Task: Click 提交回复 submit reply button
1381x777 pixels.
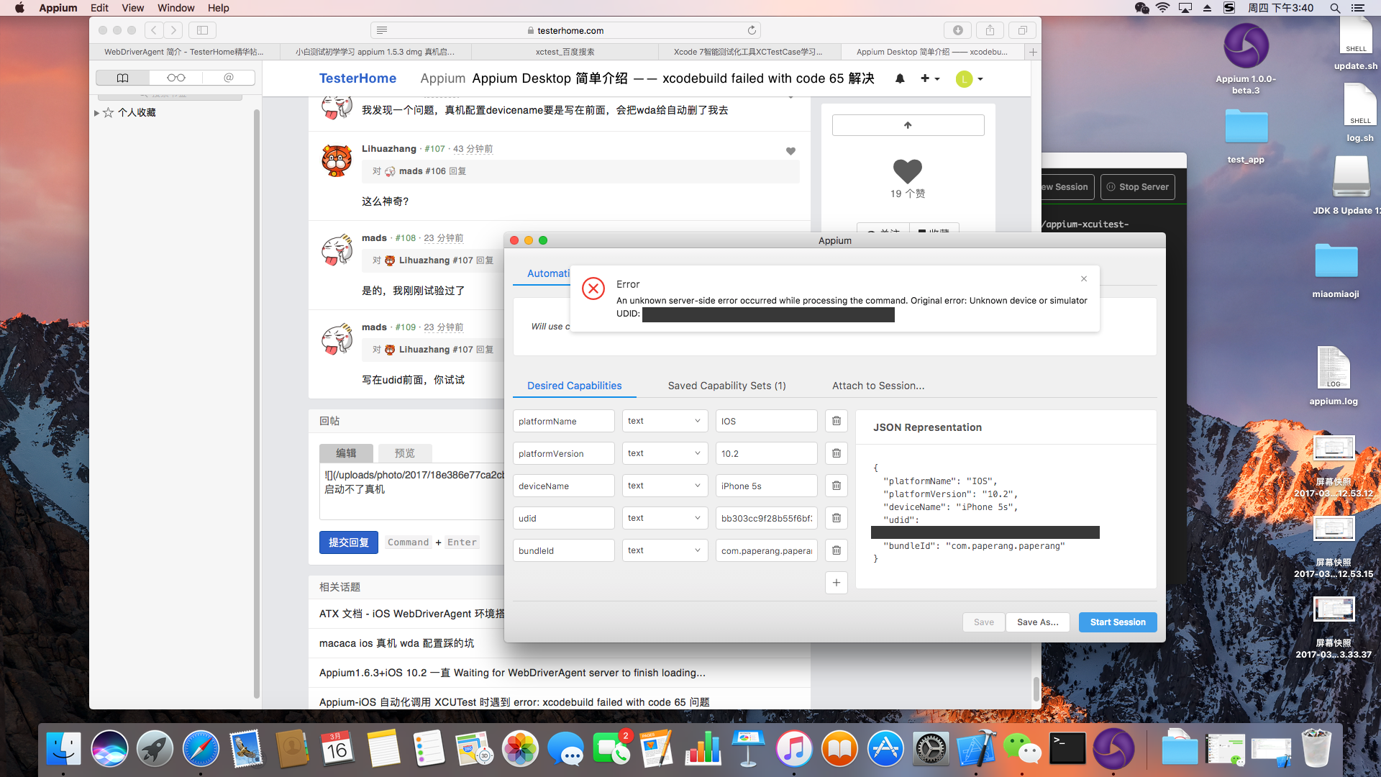Action: (x=348, y=542)
